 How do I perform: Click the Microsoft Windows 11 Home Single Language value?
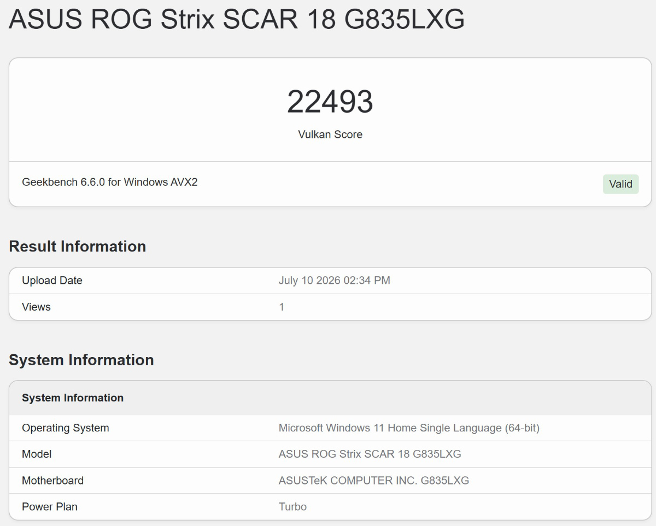409,428
